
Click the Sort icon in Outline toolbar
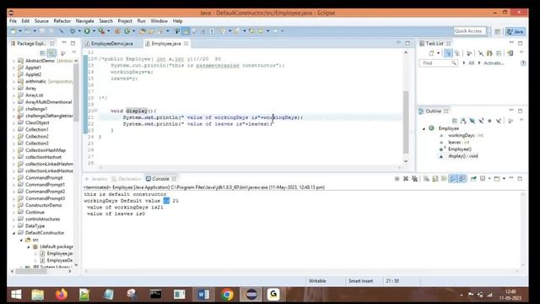pos(463,121)
